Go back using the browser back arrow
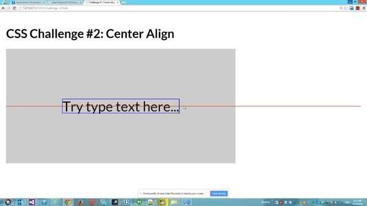 coord(3,8)
